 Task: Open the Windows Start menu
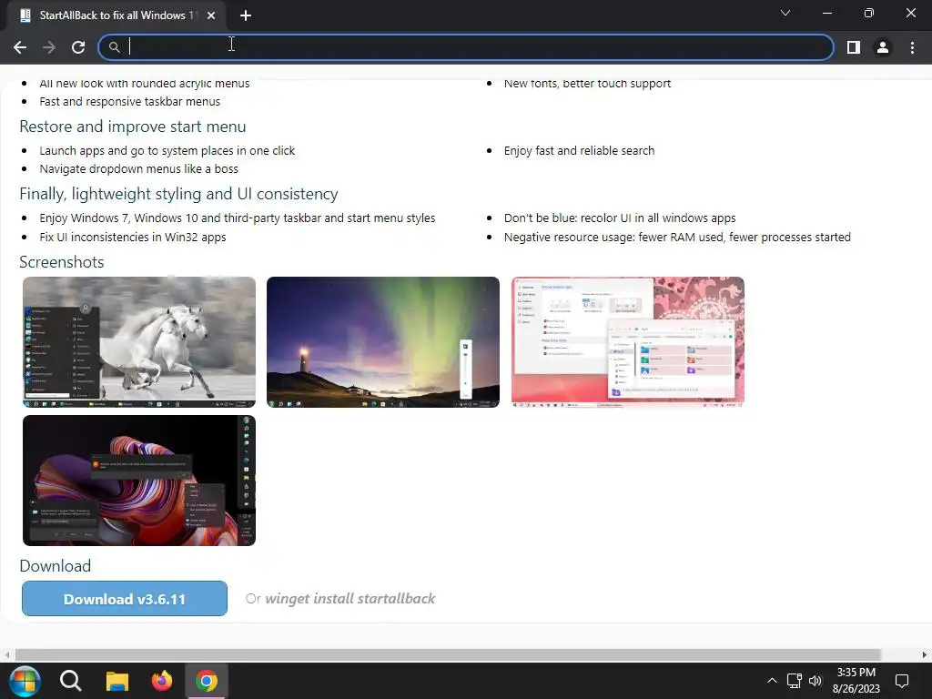(25, 681)
